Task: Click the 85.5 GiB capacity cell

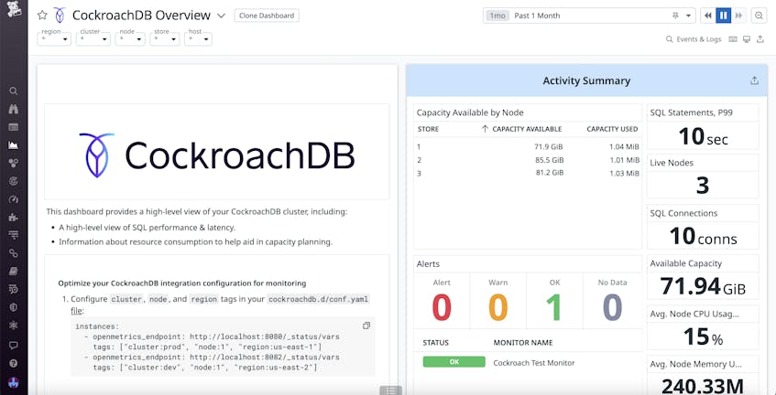Action: [x=549, y=160]
